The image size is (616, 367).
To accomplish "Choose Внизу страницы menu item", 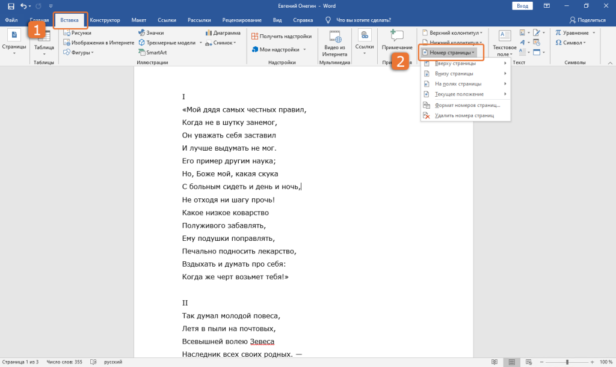I will tap(466, 74).
